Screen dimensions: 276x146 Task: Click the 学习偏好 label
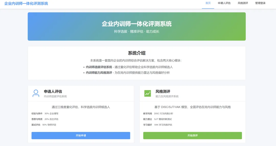point(147,125)
